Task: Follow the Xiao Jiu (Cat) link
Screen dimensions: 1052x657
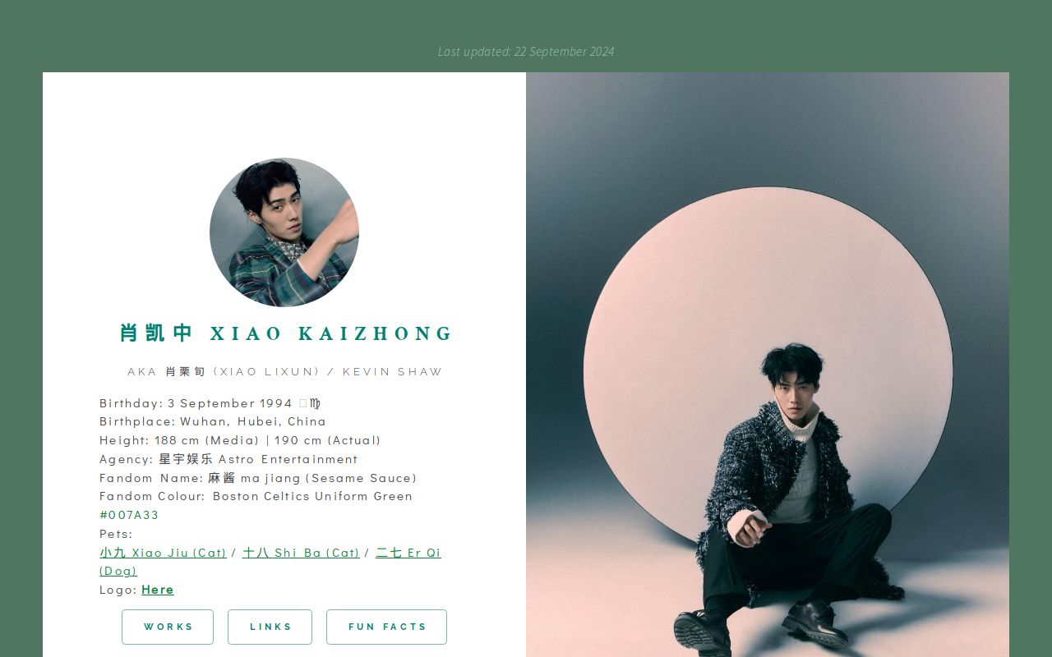Action: [x=163, y=553]
